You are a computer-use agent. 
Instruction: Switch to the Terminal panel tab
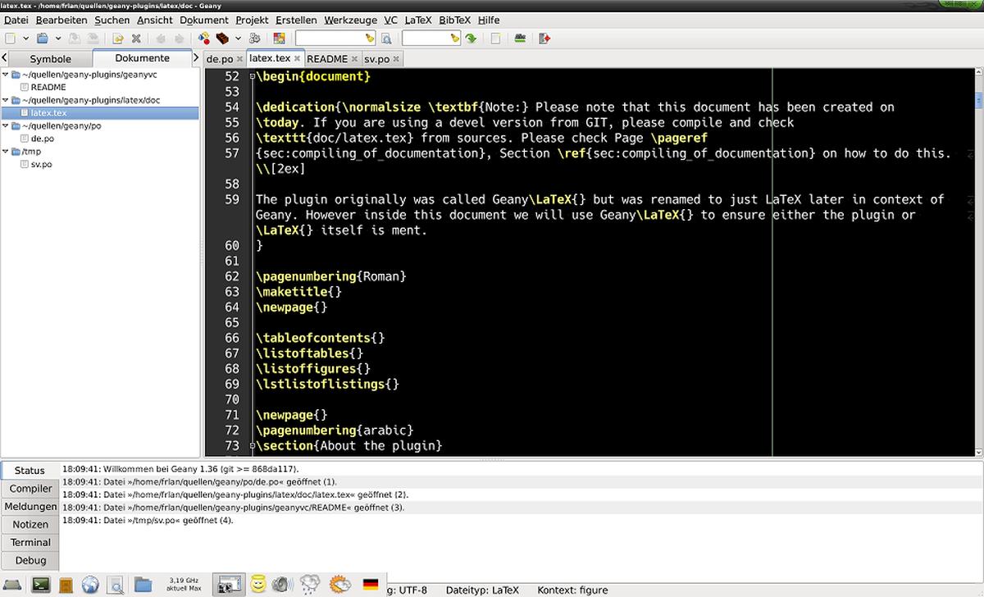[30, 542]
